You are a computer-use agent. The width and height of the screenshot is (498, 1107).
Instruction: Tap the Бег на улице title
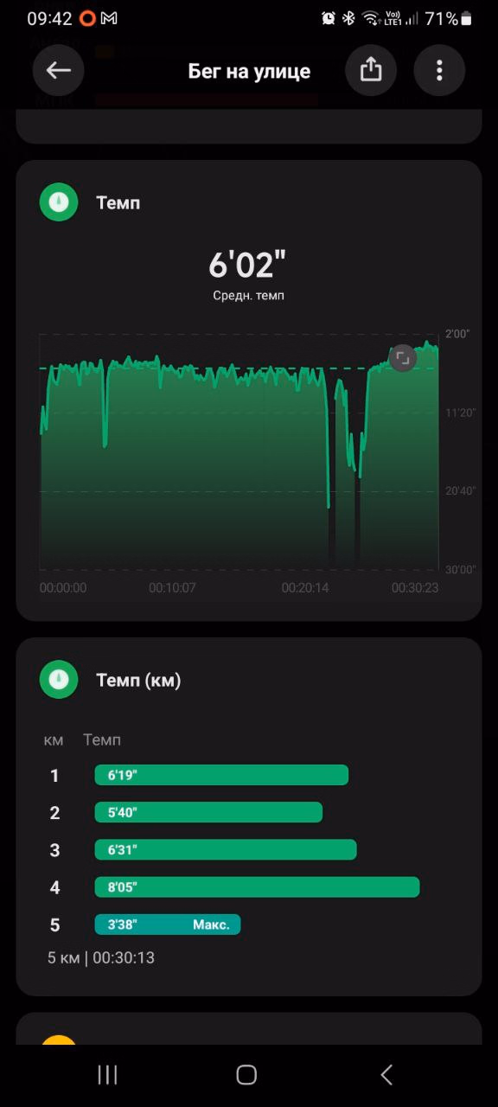pos(249,71)
